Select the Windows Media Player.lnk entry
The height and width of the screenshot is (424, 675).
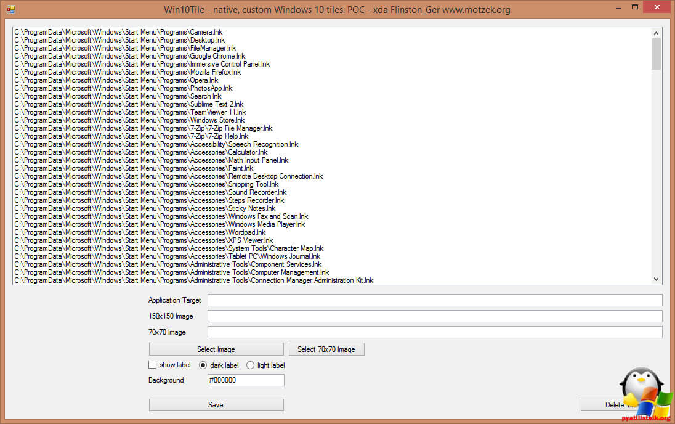pyautogui.click(x=160, y=224)
